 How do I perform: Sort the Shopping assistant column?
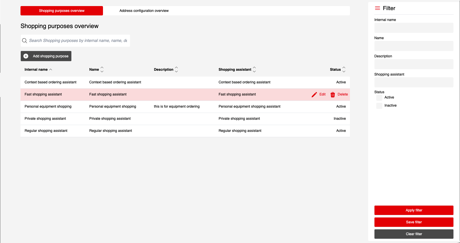254,69
